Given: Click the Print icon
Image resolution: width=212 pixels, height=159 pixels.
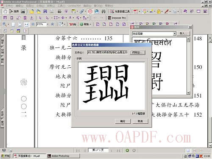Looking at the screenshot, I should click(x=59, y=11).
